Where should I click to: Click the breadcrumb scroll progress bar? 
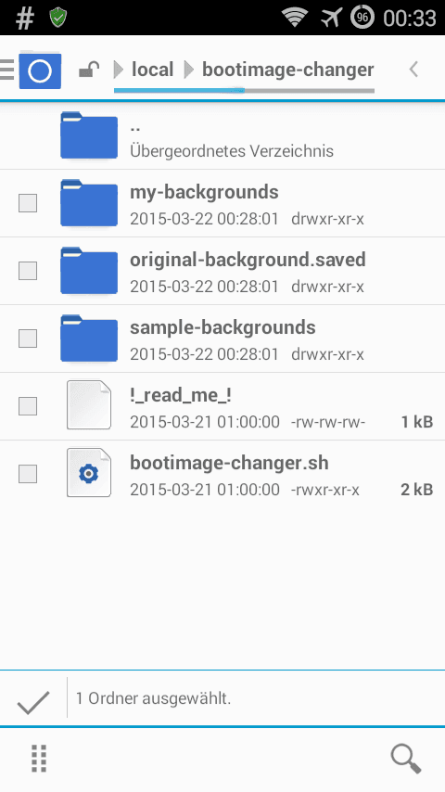[244, 91]
